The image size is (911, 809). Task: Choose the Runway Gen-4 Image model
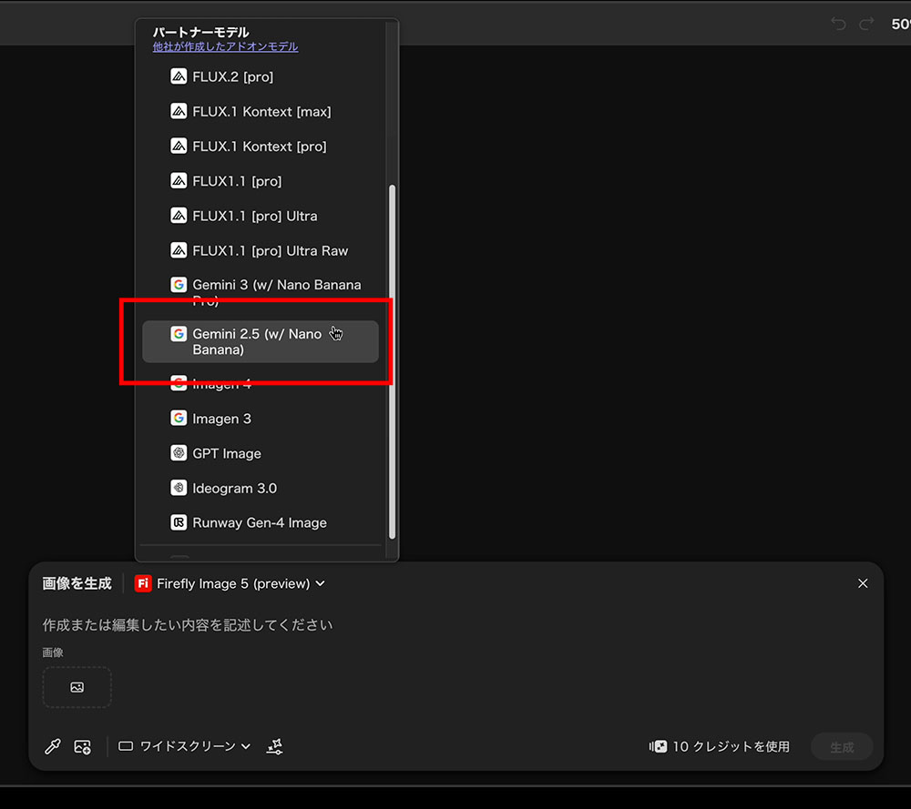click(261, 523)
